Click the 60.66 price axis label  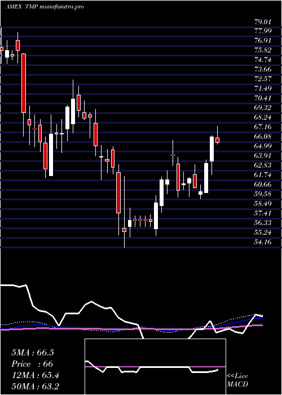coord(263,184)
